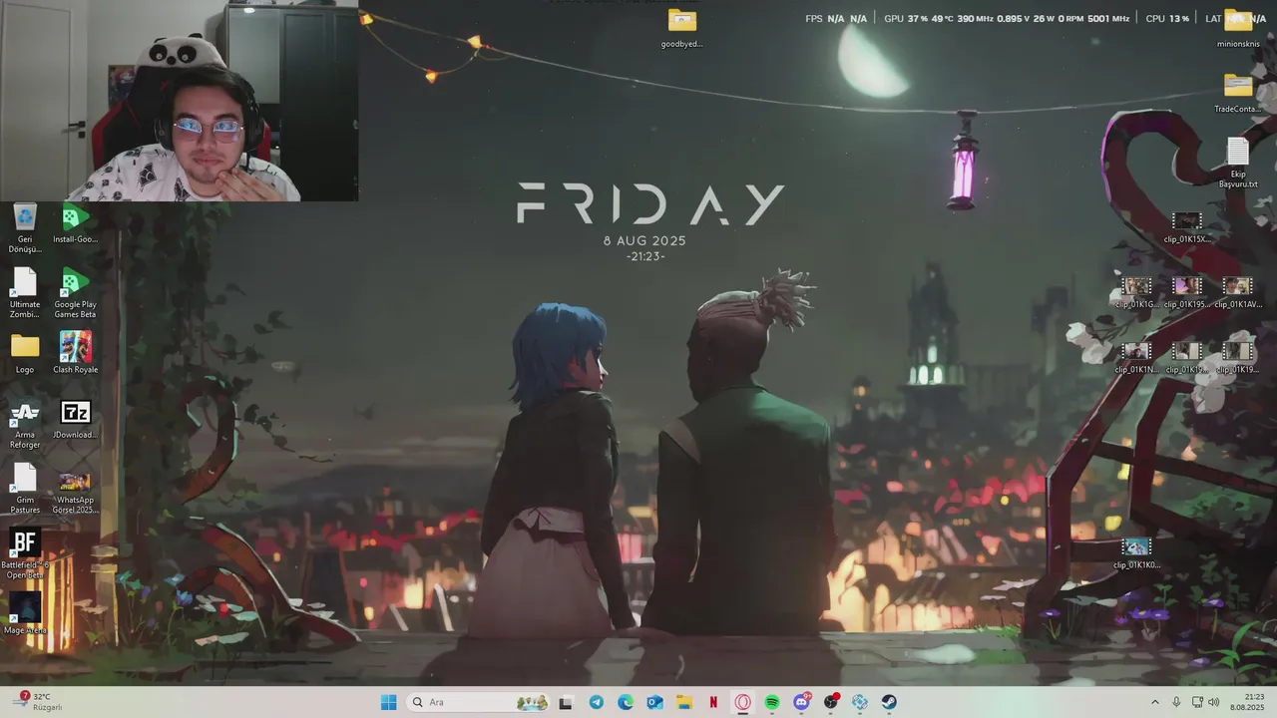This screenshot has height=718, width=1277.
Task: Open the clock and date 21:23 flyout
Action: (1247, 702)
